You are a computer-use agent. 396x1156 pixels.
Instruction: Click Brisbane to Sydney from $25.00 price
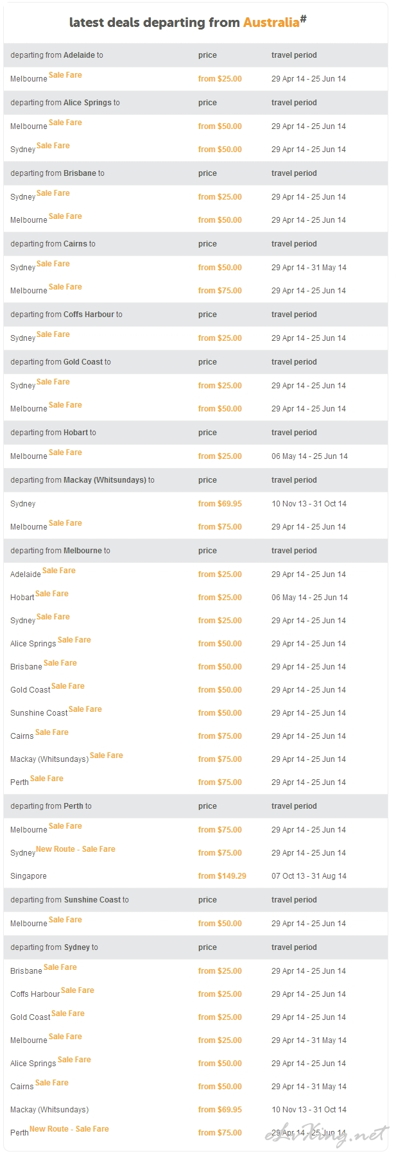[220, 197]
